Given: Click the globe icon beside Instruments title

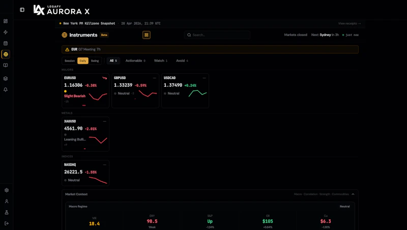Looking at the screenshot, I should coord(65,35).
